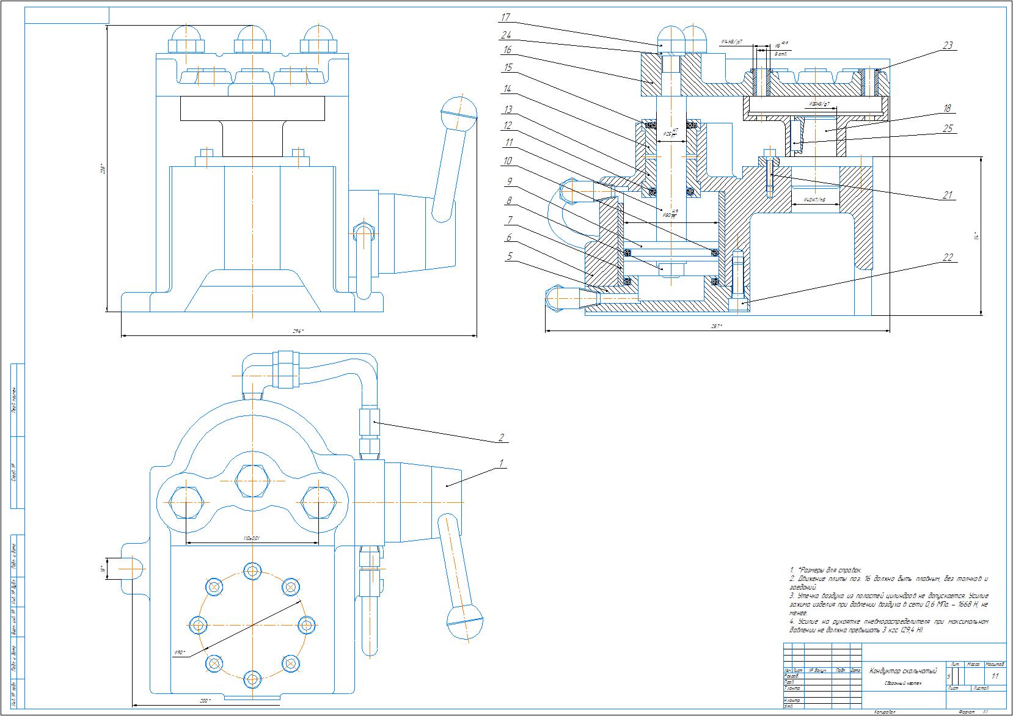Select the 'Сборочный чертеж' subtitle text
Screen dimensions: 1013x716
click(x=903, y=683)
